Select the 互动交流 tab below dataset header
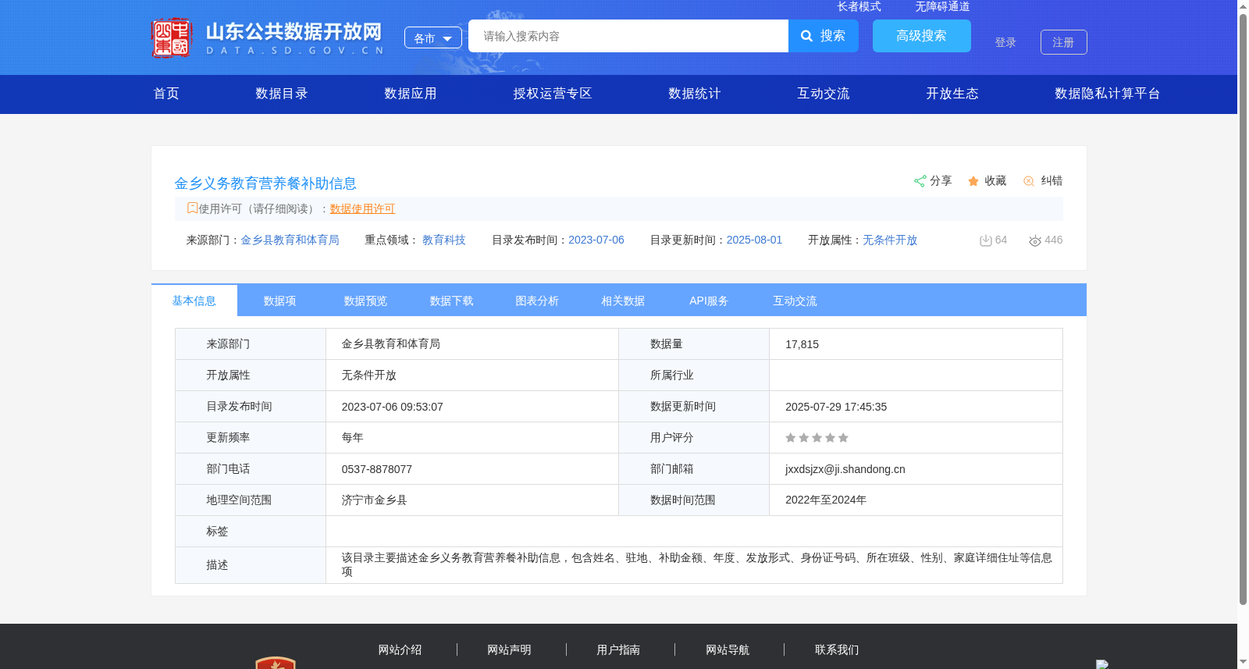The width and height of the screenshot is (1249, 669). 795,301
